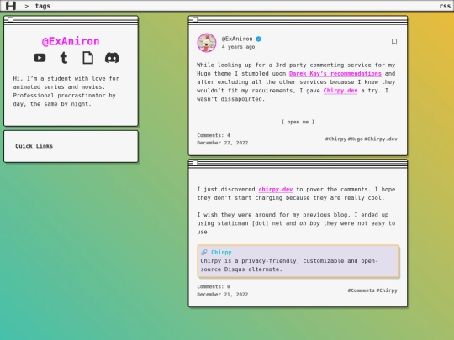Click the Quick Links heading
This screenshot has width=454, height=340.
[34, 146]
